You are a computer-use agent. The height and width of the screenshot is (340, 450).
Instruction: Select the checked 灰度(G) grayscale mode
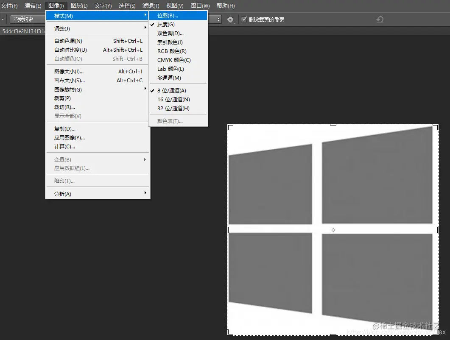point(166,24)
